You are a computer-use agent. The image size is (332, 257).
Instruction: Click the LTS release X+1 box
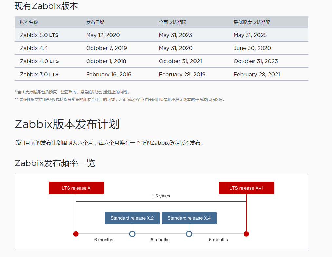pos(246,188)
